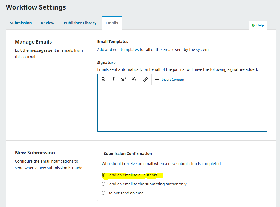Select Do not send an email option
This screenshot has width=280, height=207.
(x=104, y=193)
